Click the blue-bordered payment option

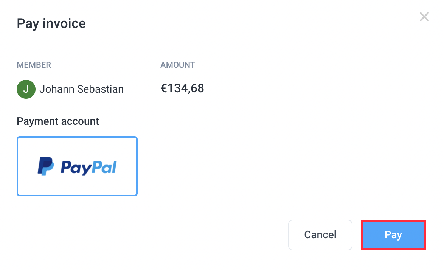77,166
